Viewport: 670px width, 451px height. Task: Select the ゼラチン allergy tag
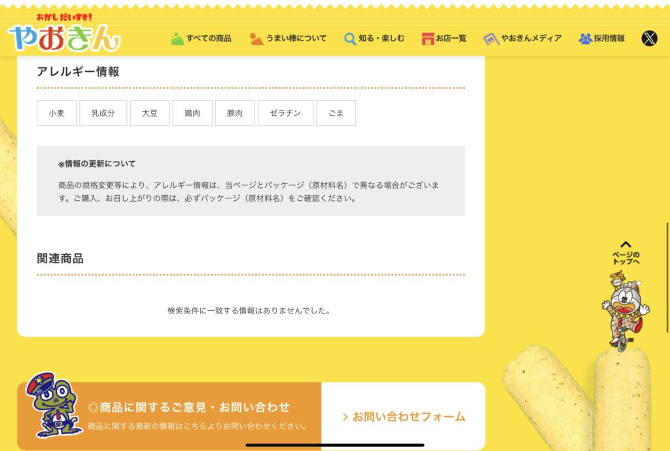pos(285,113)
